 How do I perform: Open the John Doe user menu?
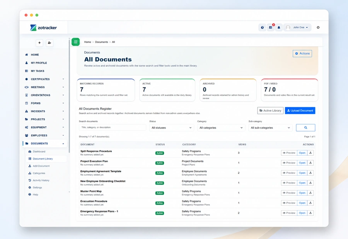[x=297, y=27]
